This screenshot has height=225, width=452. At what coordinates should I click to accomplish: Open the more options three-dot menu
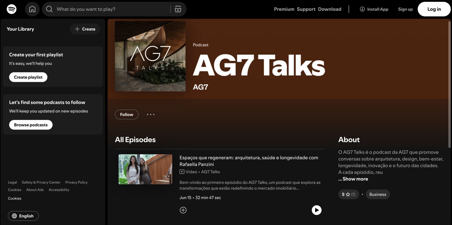[151, 114]
